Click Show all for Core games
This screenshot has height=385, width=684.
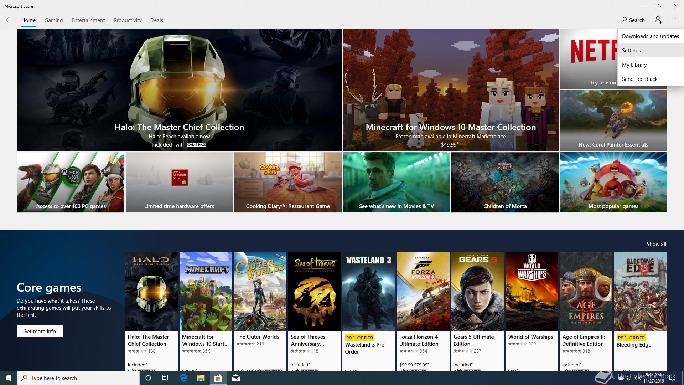656,244
